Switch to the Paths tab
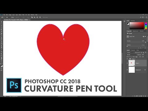148x111 pixels. [138, 50]
